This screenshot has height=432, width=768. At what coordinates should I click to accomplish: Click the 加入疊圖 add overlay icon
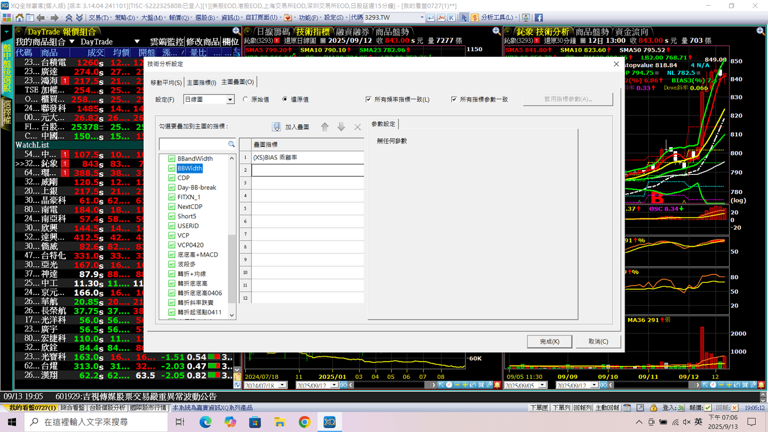coord(276,127)
